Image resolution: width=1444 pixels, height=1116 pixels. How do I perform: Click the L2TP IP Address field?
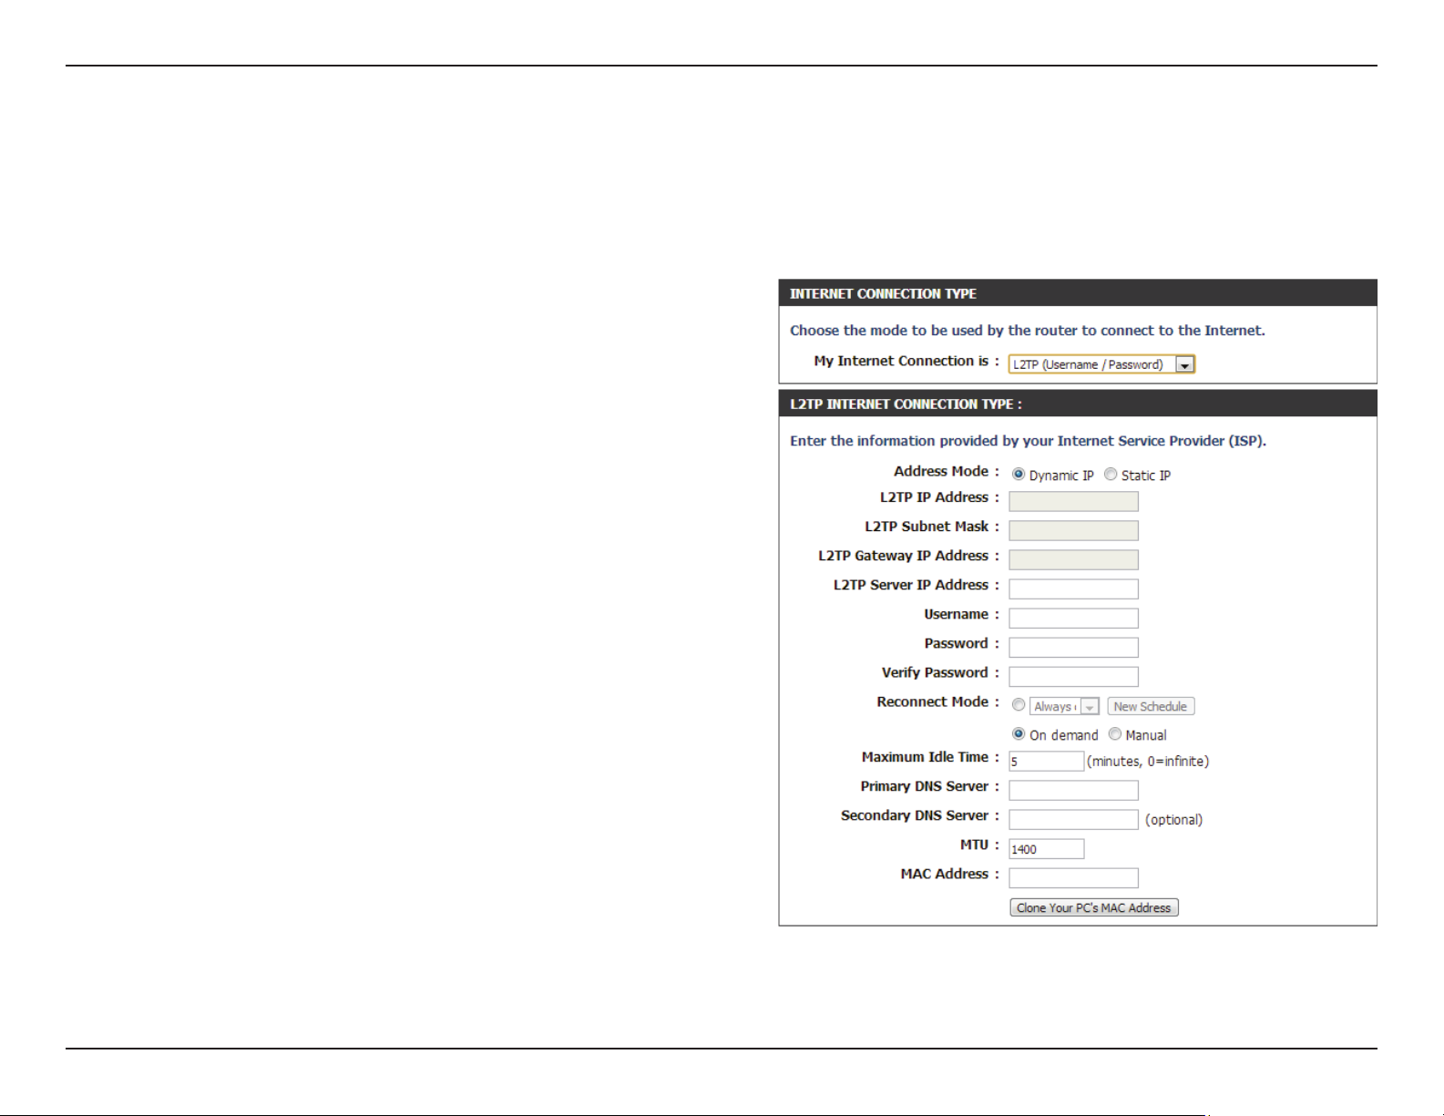coord(1073,501)
